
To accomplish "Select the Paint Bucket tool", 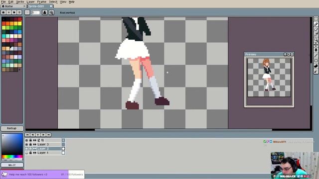I will coord(316,50).
